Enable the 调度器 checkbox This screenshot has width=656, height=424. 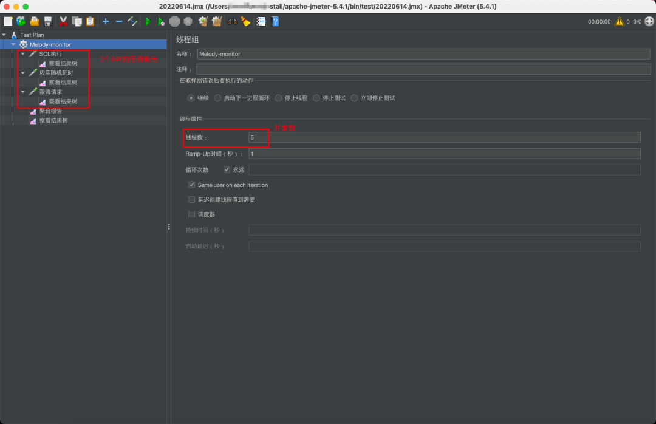[191, 214]
